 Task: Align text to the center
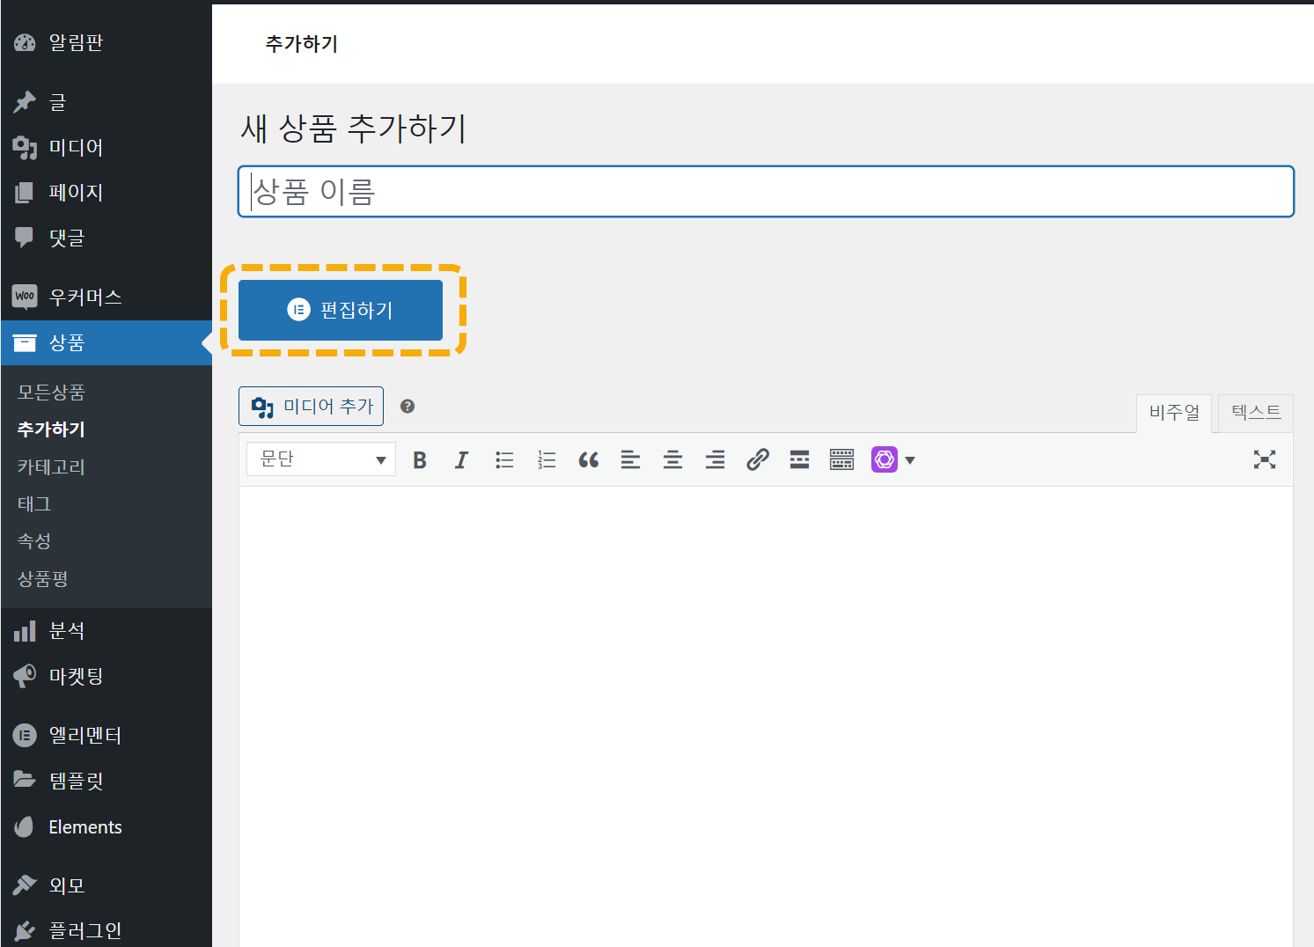(x=672, y=459)
